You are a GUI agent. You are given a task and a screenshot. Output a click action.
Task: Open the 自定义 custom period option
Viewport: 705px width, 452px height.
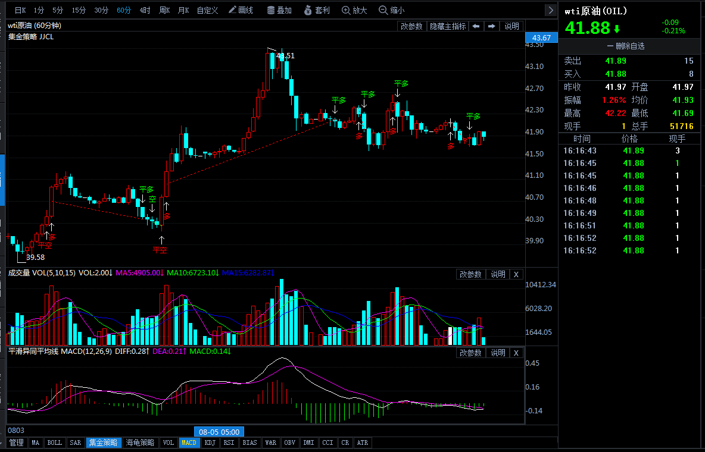pos(207,10)
